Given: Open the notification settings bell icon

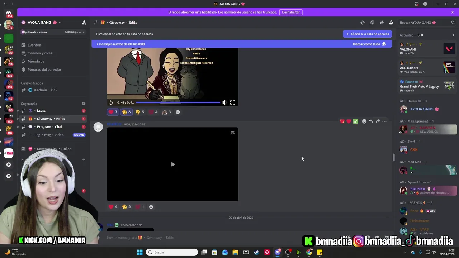Looking at the screenshot, I should coord(372,22).
